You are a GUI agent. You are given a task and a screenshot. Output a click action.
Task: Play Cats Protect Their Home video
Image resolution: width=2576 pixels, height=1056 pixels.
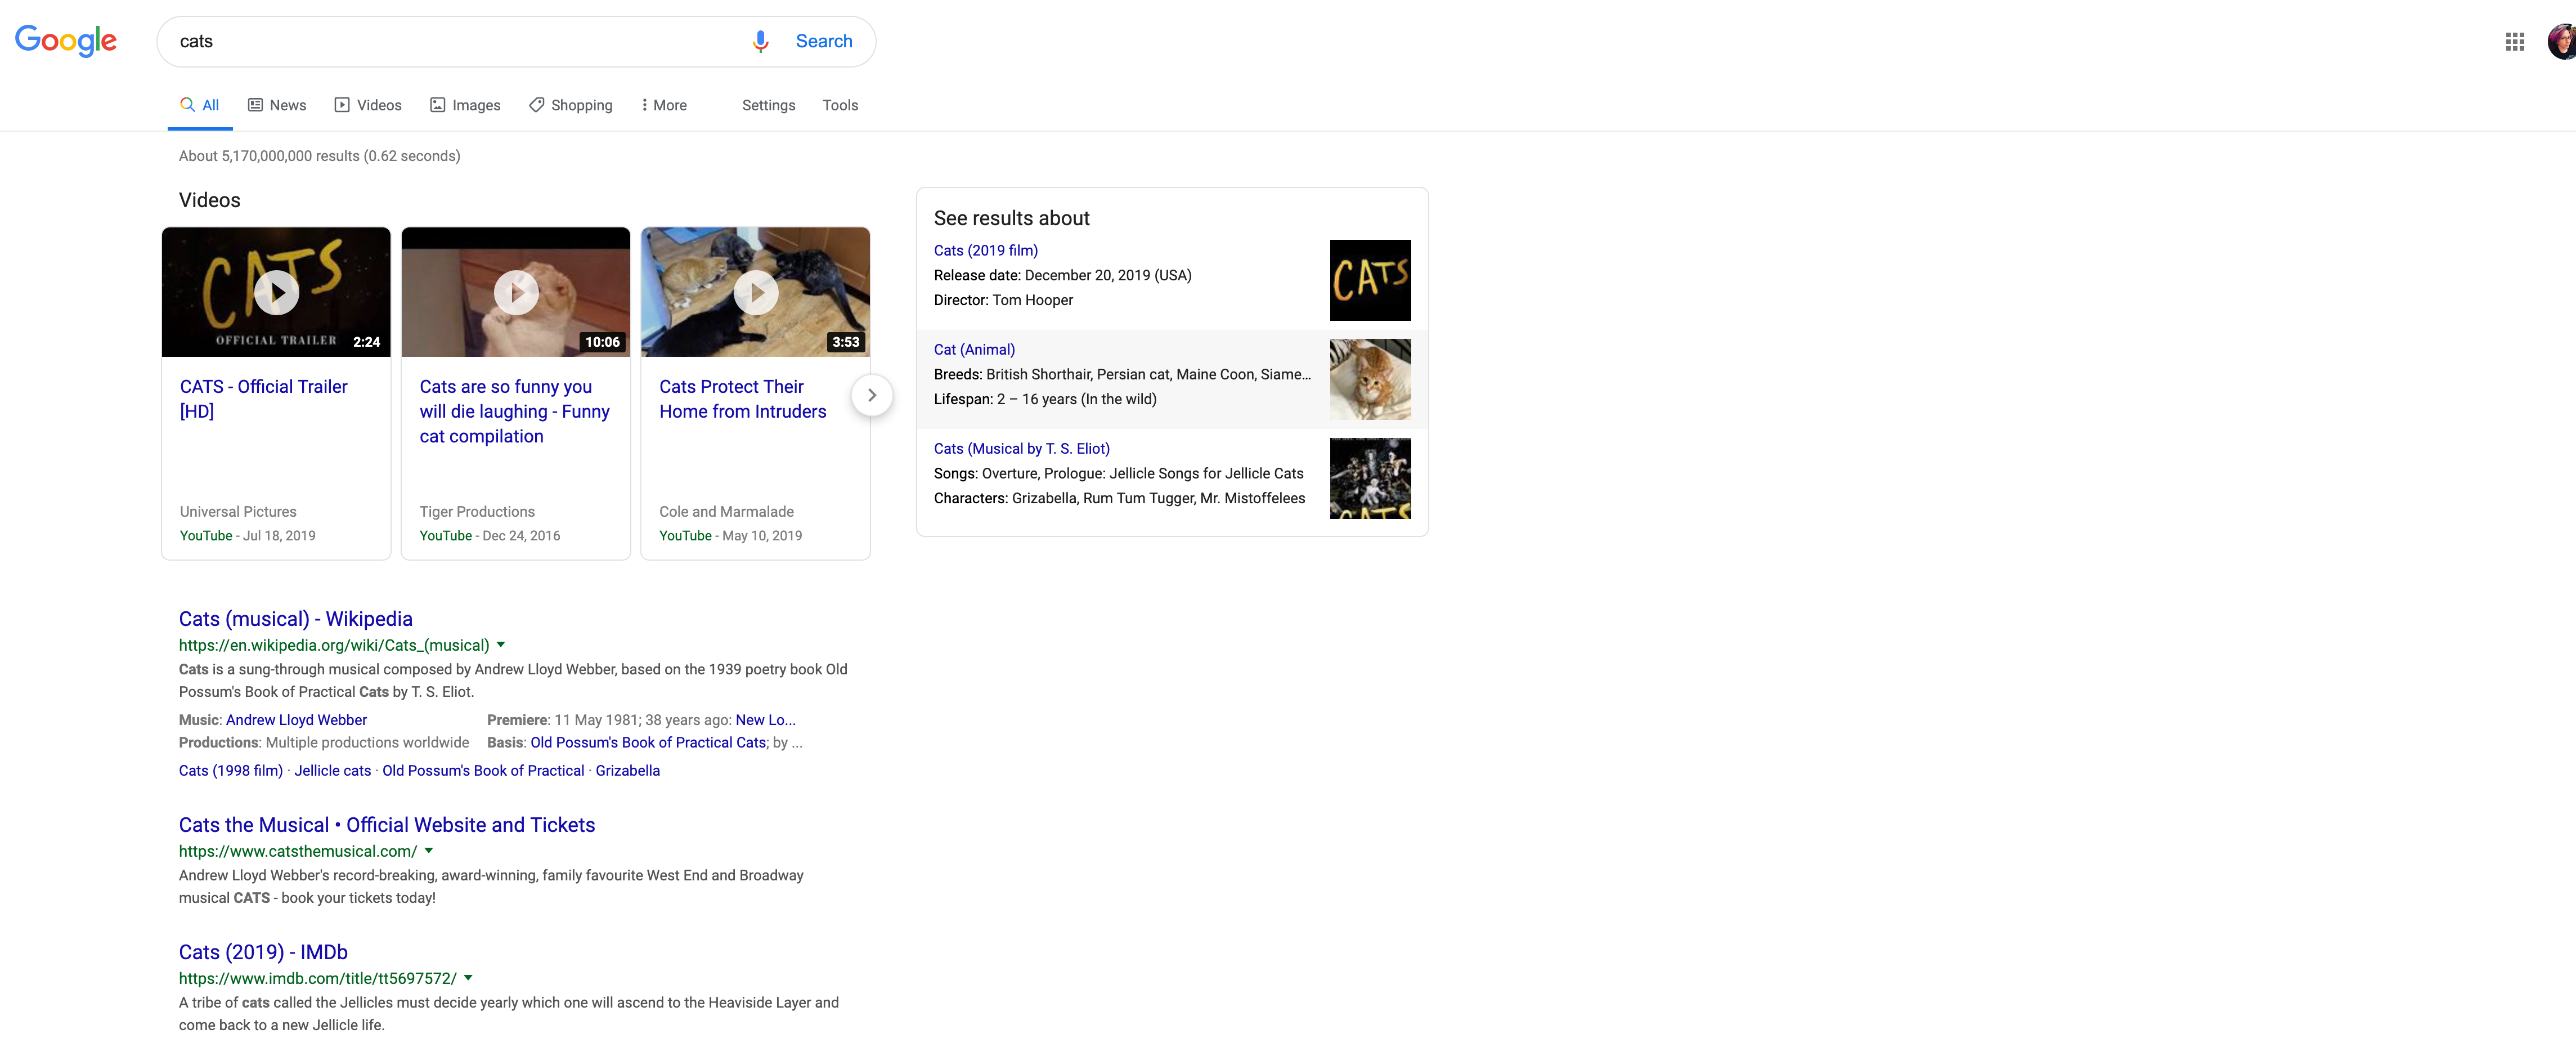pyautogui.click(x=756, y=292)
